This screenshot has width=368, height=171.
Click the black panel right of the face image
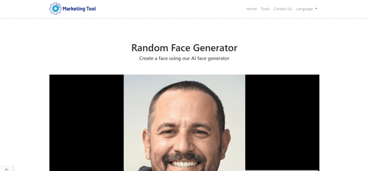[x=282, y=122]
